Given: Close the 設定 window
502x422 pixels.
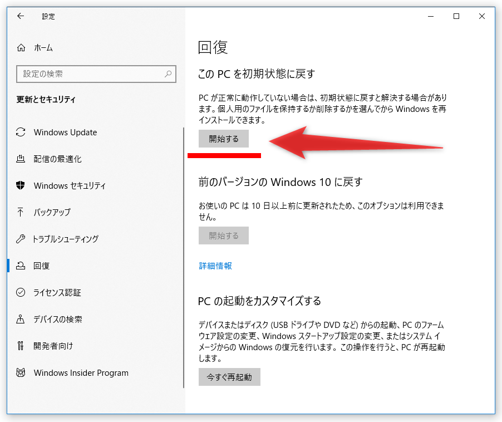Looking at the screenshot, I should click(481, 16).
